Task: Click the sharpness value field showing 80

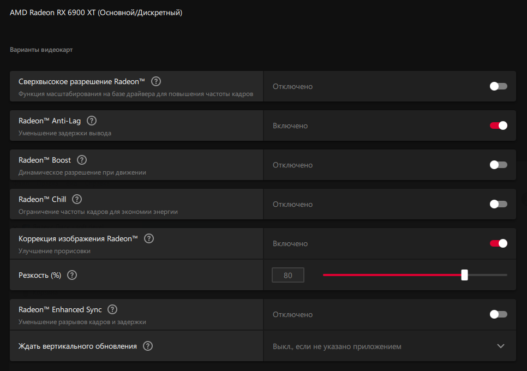Action: tap(288, 275)
